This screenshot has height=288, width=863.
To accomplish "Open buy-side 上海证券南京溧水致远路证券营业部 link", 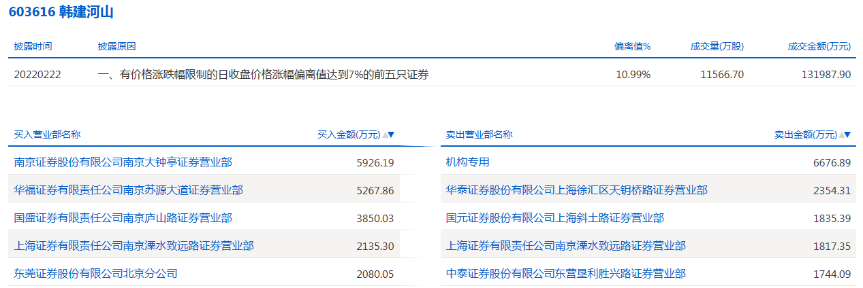I will [x=134, y=246].
